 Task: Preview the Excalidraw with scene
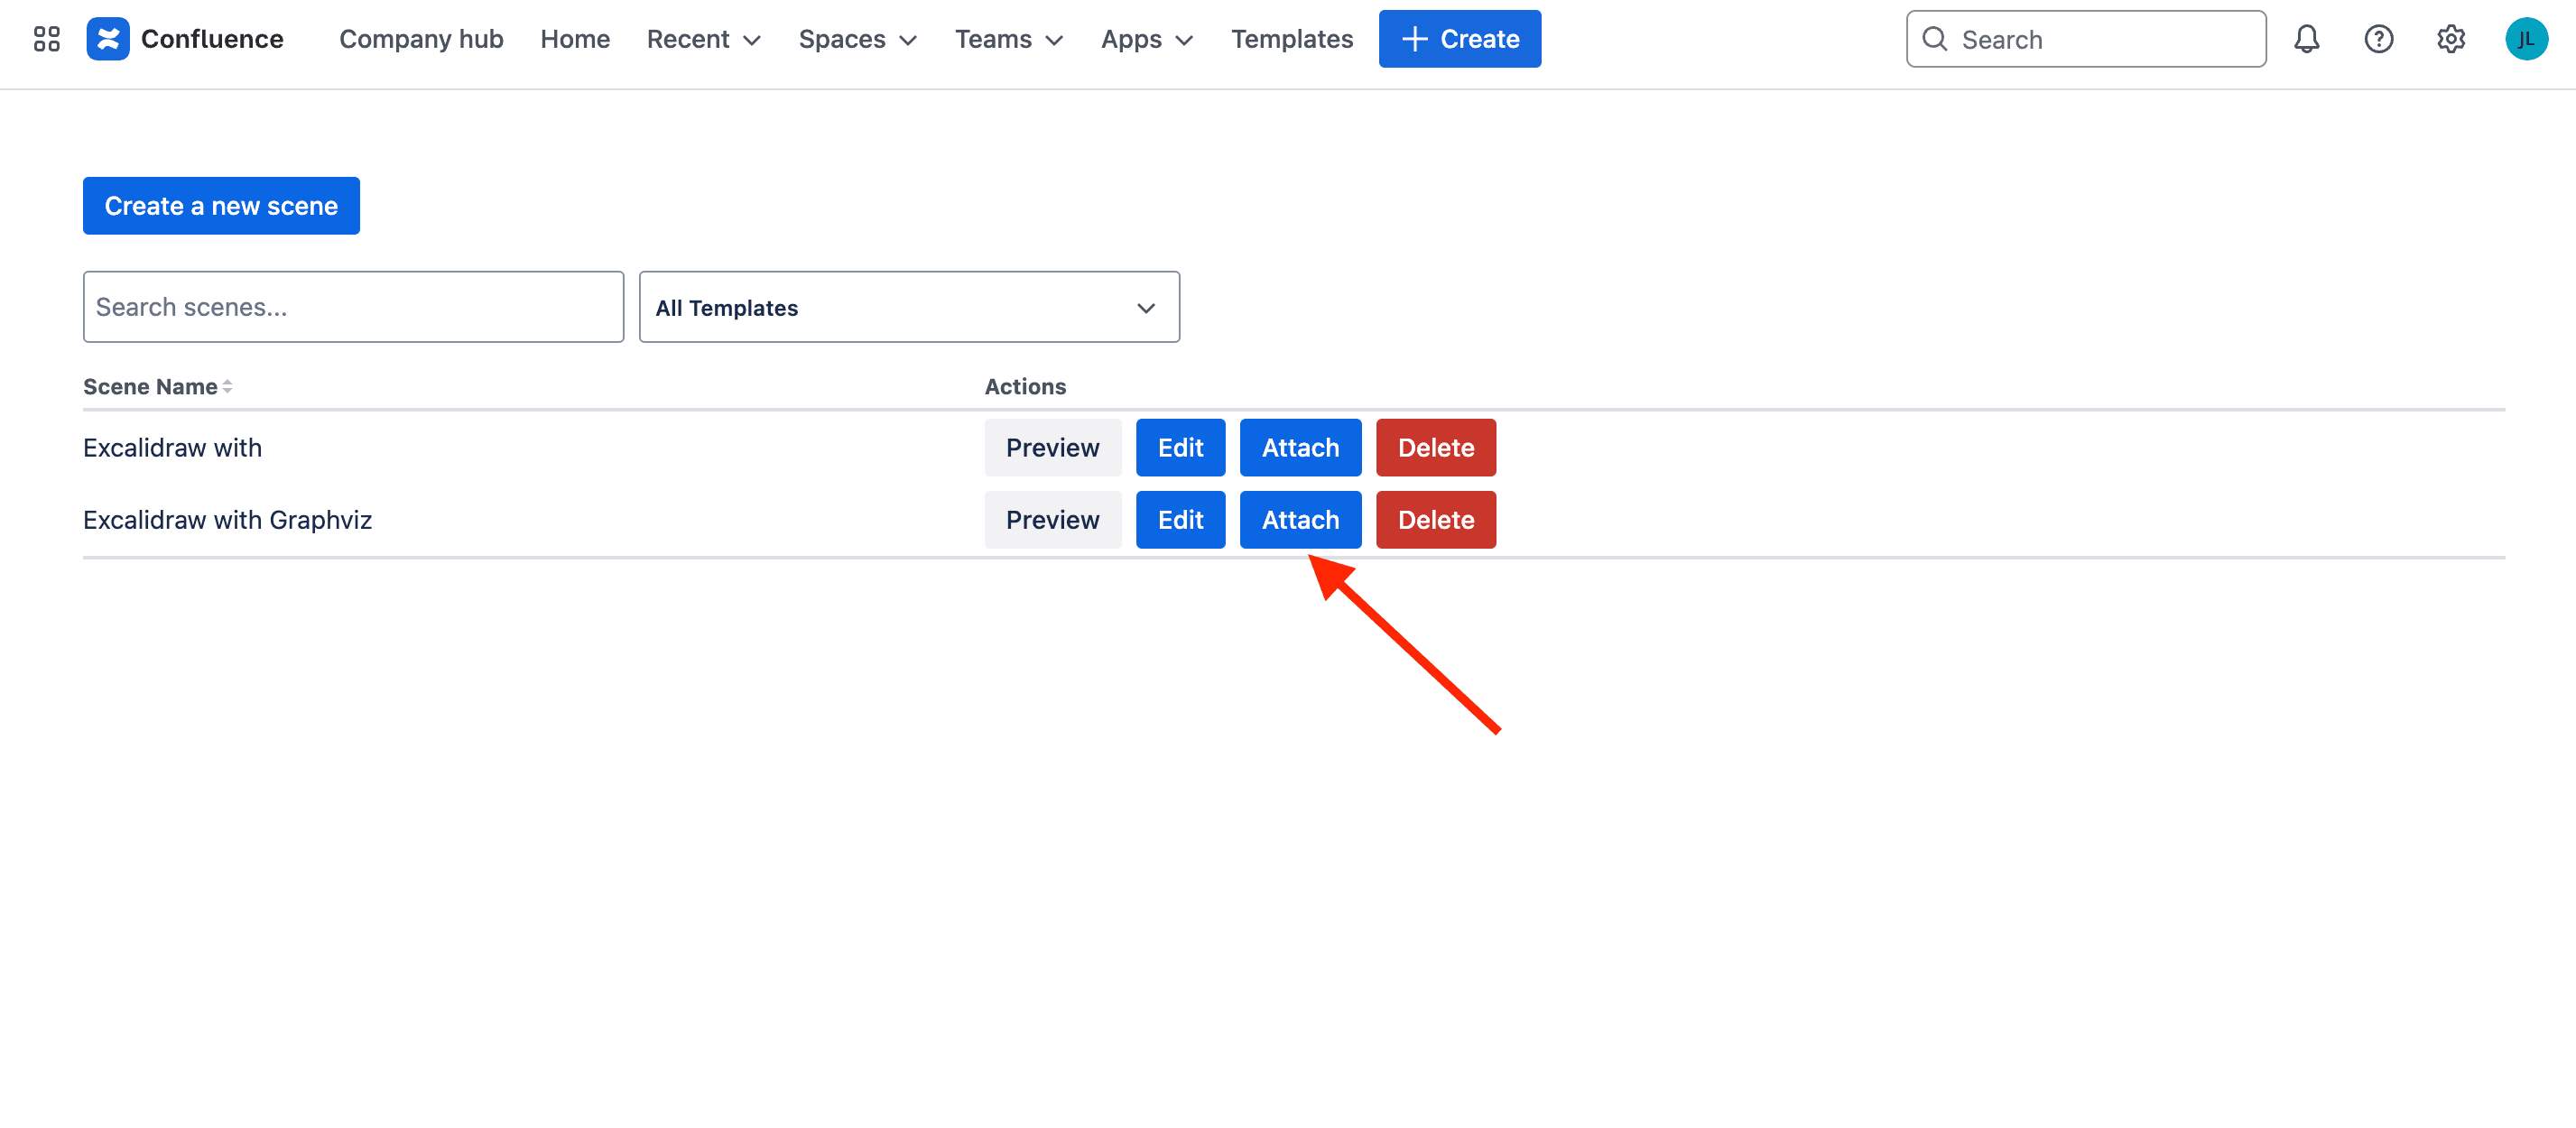(x=1052, y=448)
